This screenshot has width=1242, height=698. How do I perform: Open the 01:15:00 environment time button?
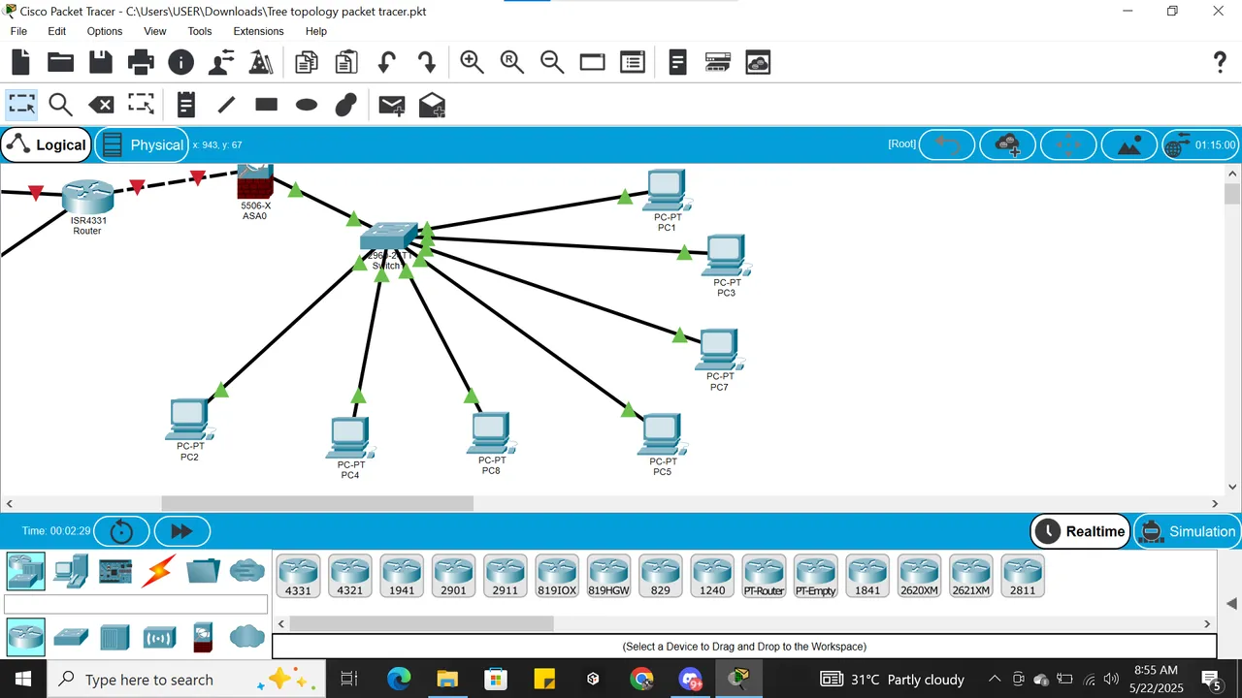click(1202, 145)
